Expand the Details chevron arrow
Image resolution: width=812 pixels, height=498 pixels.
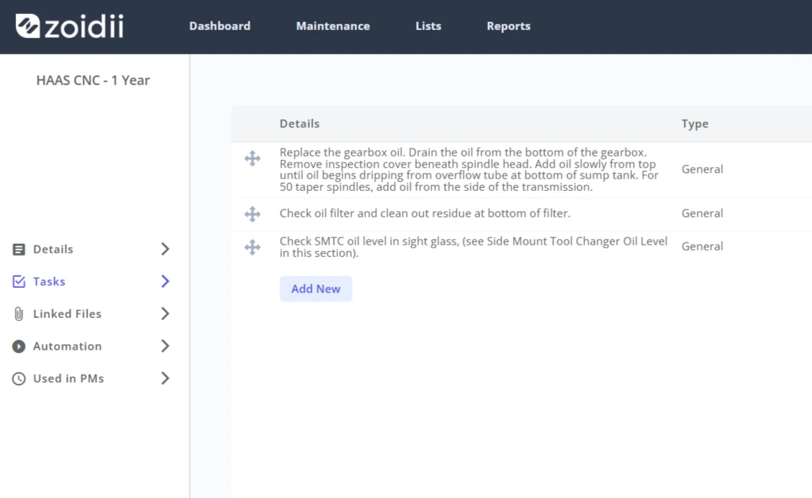coord(165,249)
